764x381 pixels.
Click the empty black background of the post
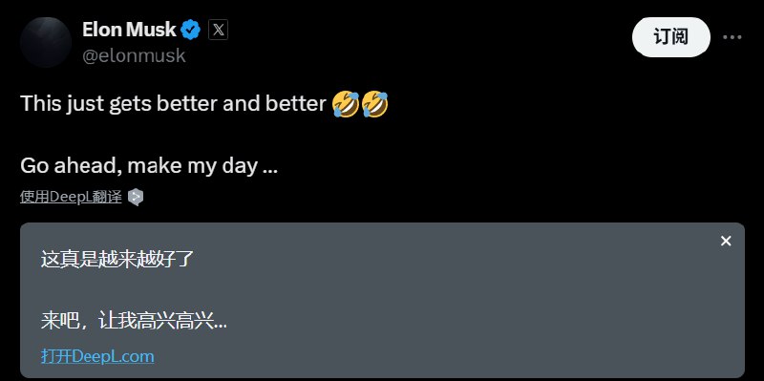[536, 146]
